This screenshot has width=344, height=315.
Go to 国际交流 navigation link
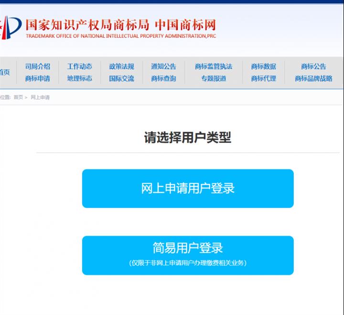click(121, 79)
